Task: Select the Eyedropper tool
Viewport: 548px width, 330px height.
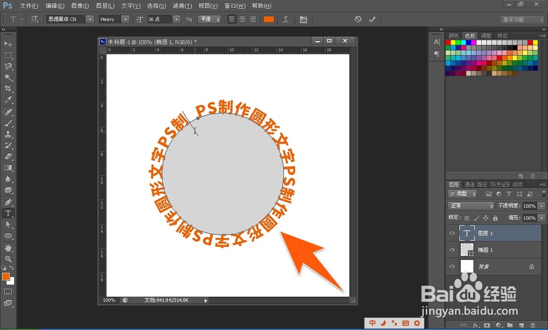Action: (x=8, y=100)
